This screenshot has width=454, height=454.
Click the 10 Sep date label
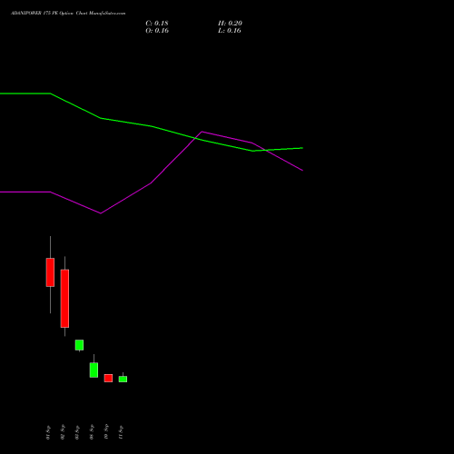(106, 432)
